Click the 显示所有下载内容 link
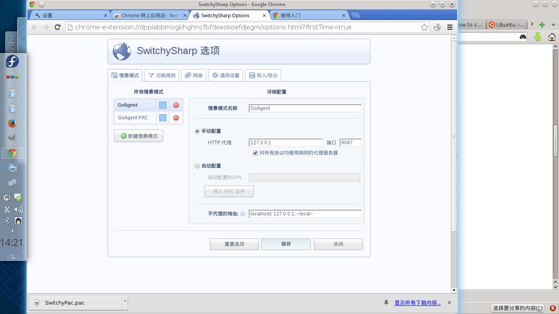This screenshot has height=314, width=559. [417, 303]
